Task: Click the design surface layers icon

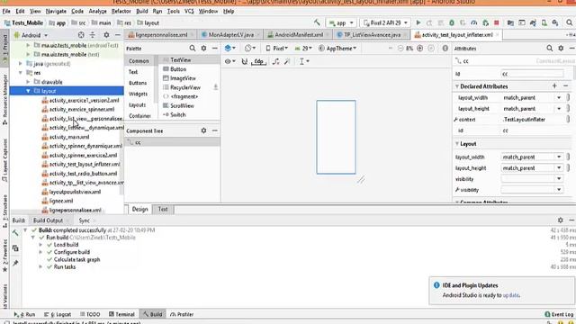Action: pos(229,48)
